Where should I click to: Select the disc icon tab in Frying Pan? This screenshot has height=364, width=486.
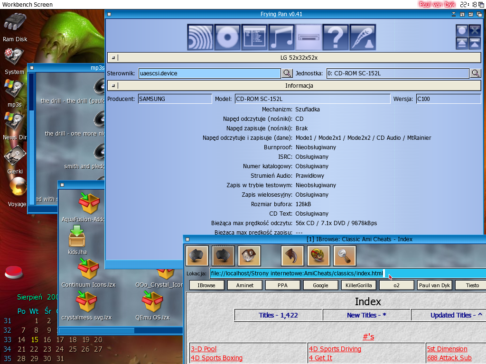coord(227,37)
